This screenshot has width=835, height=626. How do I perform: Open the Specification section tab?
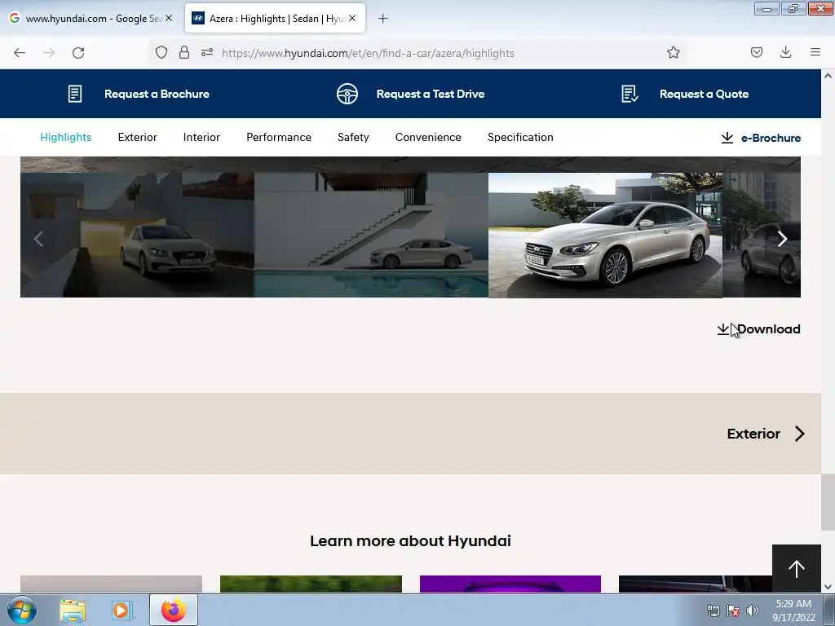520,137
